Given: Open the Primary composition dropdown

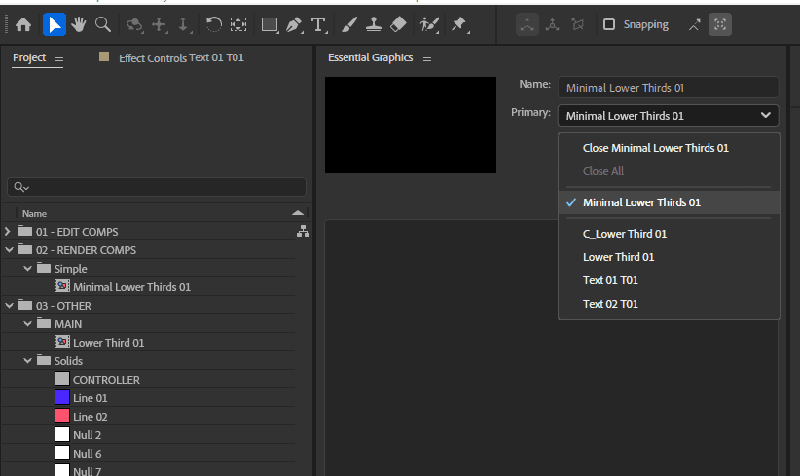Looking at the screenshot, I should click(668, 115).
